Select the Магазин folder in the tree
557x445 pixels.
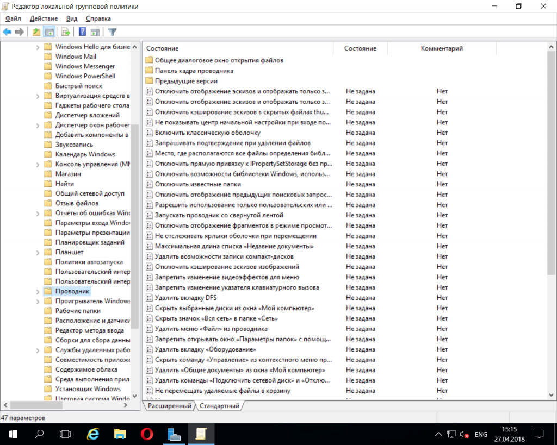click(68, 174)
